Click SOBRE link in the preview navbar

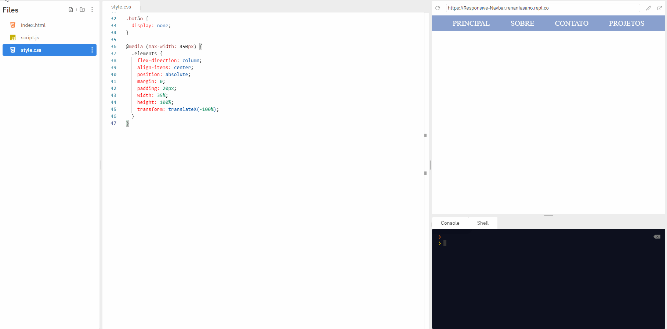pos(522,23)
